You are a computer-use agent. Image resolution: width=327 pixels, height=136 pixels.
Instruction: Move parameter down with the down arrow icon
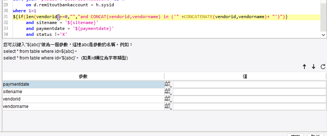tap(313, 67)
